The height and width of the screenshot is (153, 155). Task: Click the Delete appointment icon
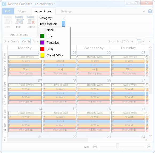pyautogui.click(x=31, y=20)
